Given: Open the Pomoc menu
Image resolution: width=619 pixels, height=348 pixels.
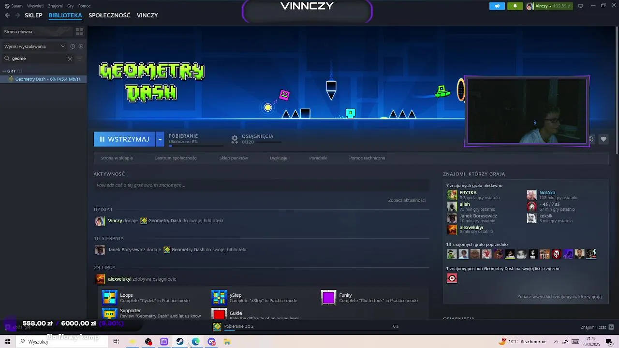Looking at the screenshot, I should click(x=84, y=6).
